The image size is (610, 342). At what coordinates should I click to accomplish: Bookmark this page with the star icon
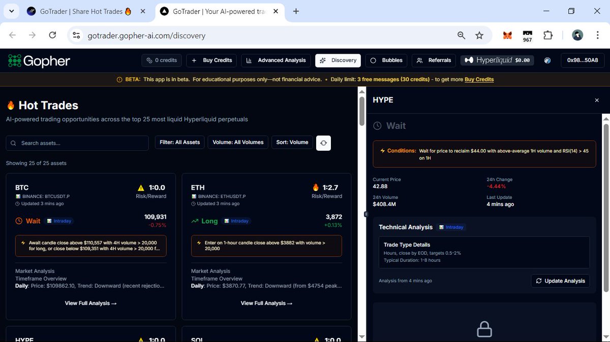coord(479,35)
